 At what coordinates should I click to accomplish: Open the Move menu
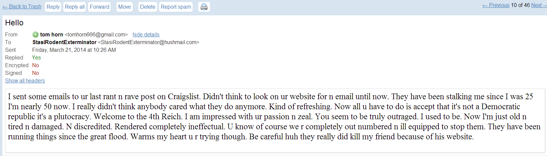point(125,7)
